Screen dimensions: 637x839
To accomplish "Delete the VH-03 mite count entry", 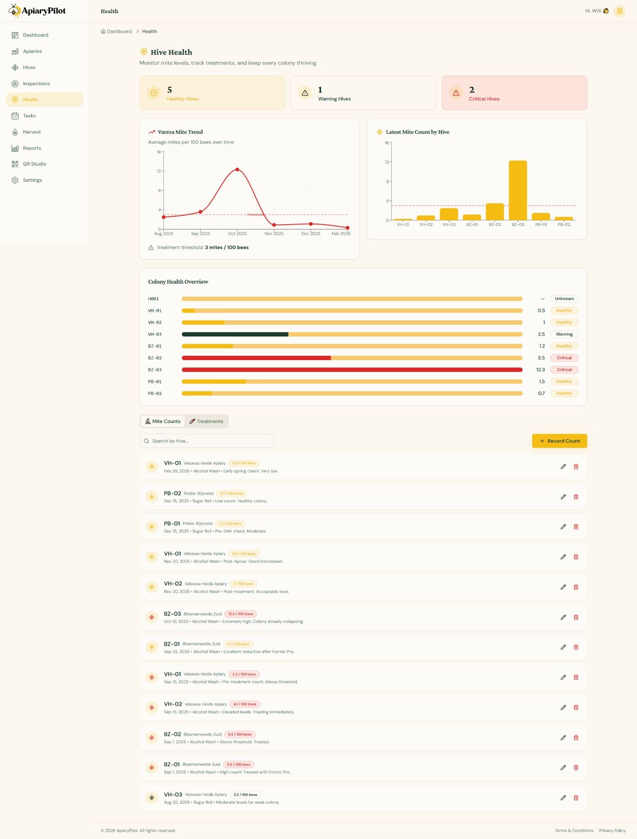I will 576,798.
